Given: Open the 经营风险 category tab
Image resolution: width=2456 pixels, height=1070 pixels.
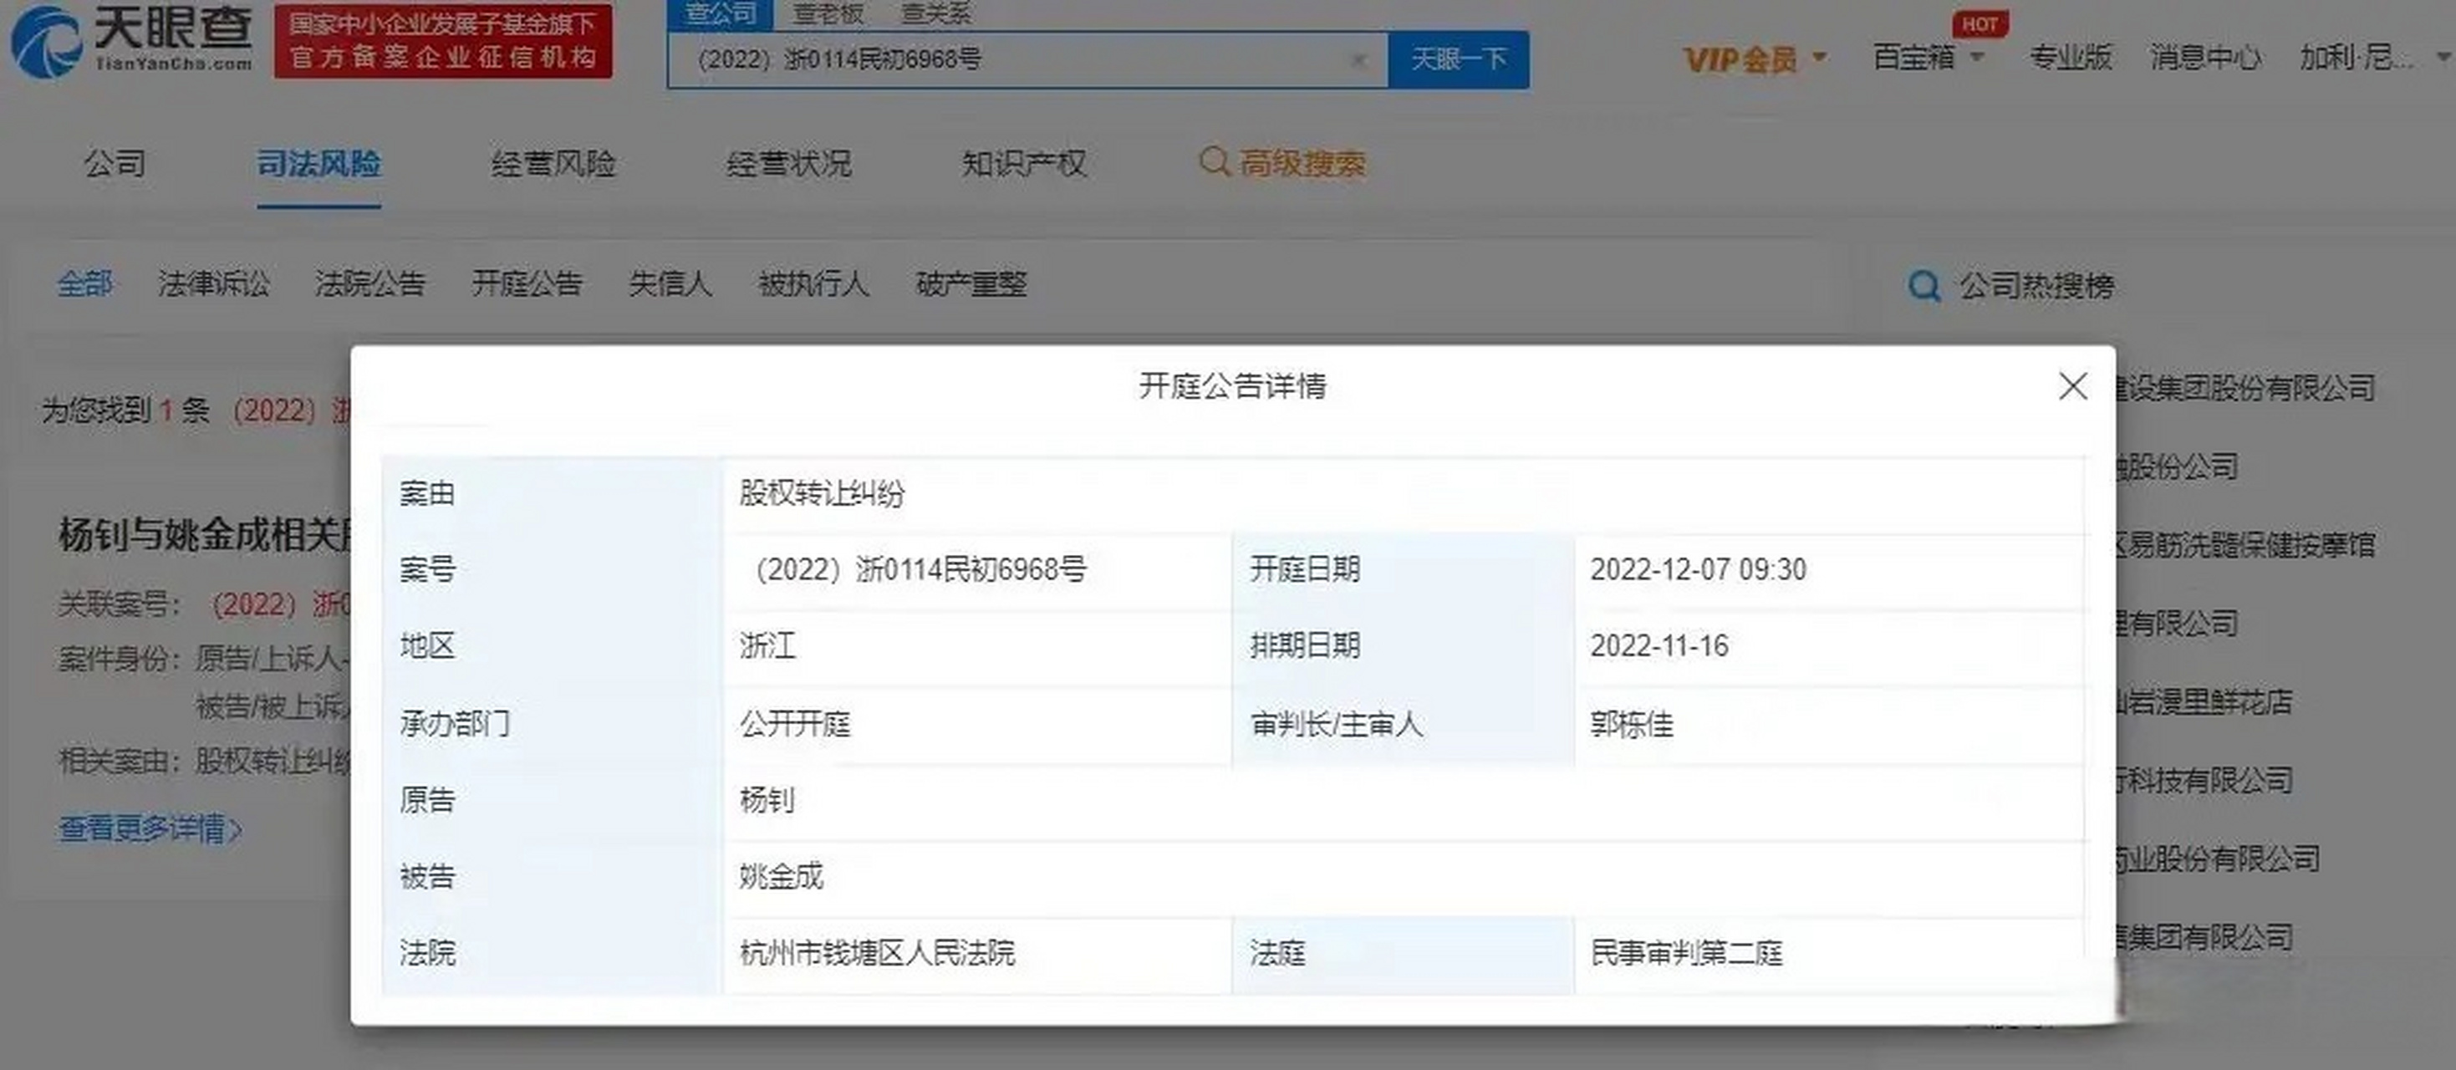Looking at the screenshot, I should point(553,163).
